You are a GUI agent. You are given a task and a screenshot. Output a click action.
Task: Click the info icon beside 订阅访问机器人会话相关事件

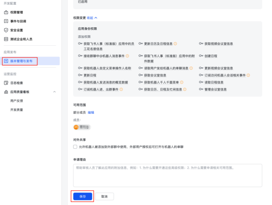(248, 75)
